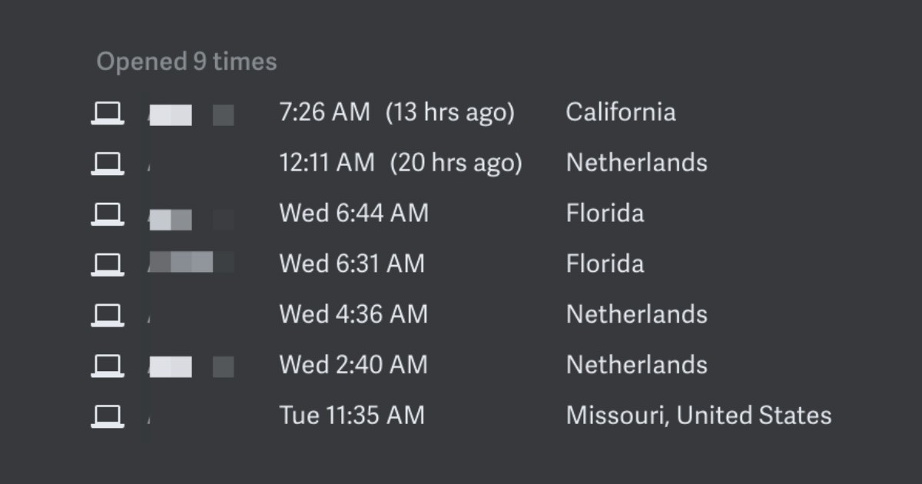Image resolution: width=922 pixels, height=484 pixels.
Task: Click the "(20 hrs ago)" relative time
Action: tap(456, 163)
